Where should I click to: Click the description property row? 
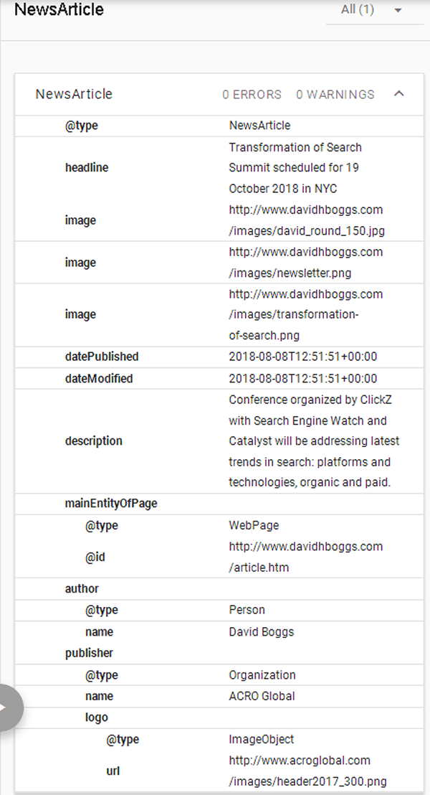point(219,441)
